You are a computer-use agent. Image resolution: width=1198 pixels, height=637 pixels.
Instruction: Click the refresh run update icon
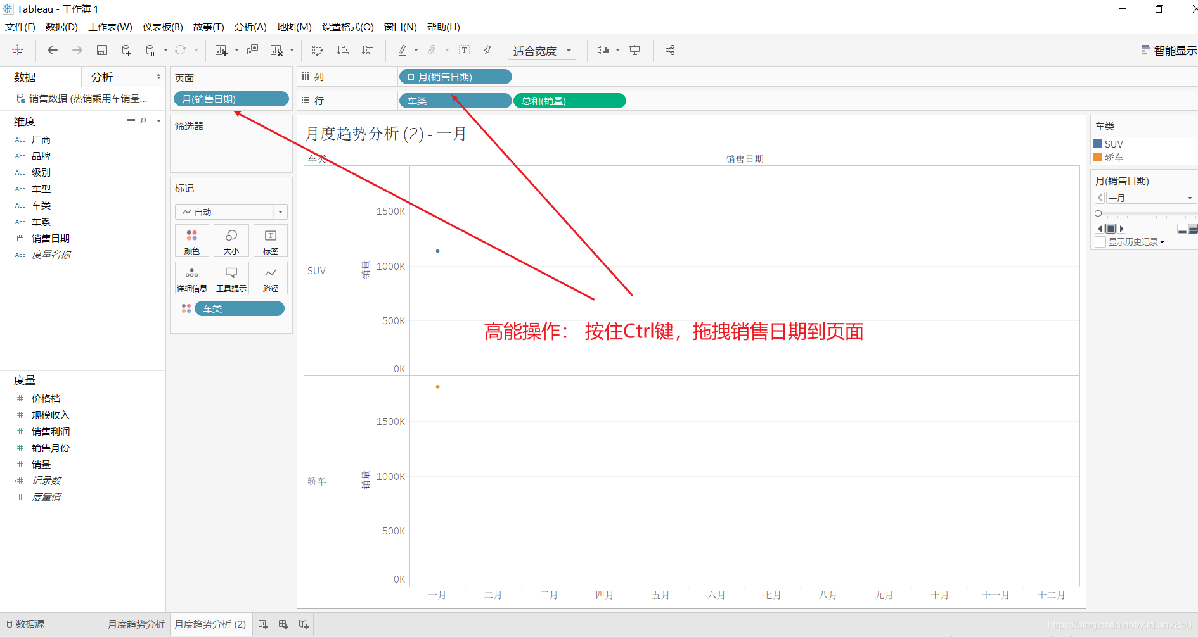181,50
